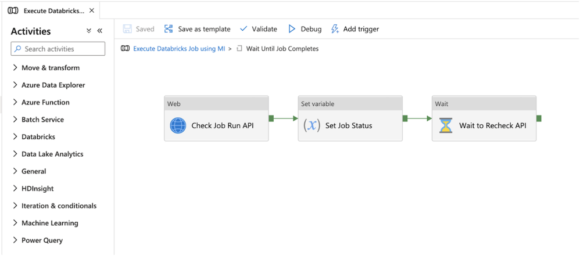This screenshot has height=256, width=580.
Task: Click the Saved button in toolbar
Action: coord(139,29)
